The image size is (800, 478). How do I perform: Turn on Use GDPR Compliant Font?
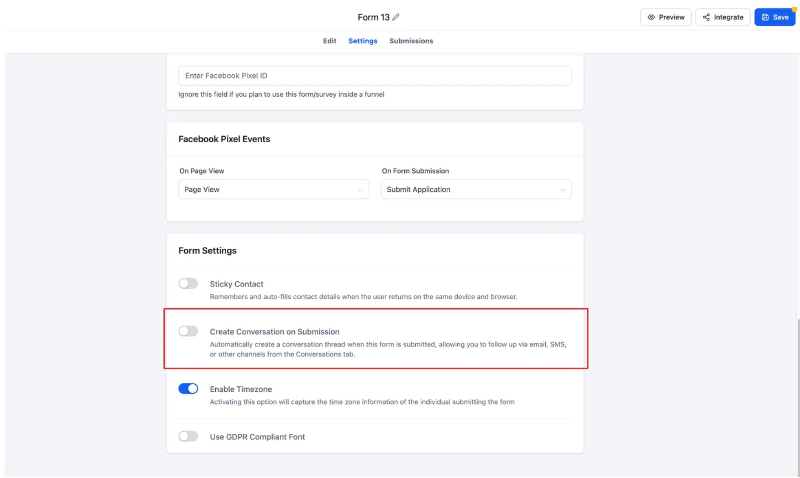188,436
